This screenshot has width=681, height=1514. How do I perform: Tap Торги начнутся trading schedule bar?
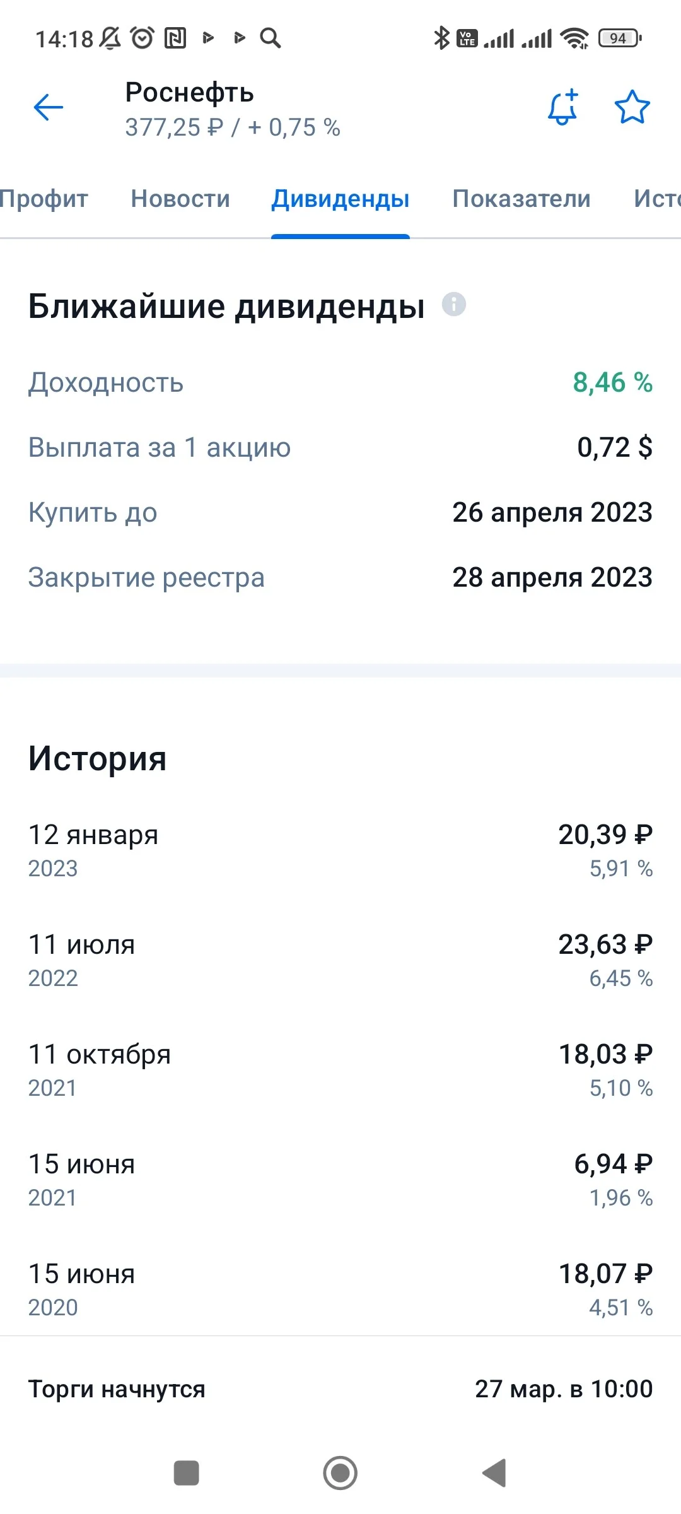(340, 1388)
